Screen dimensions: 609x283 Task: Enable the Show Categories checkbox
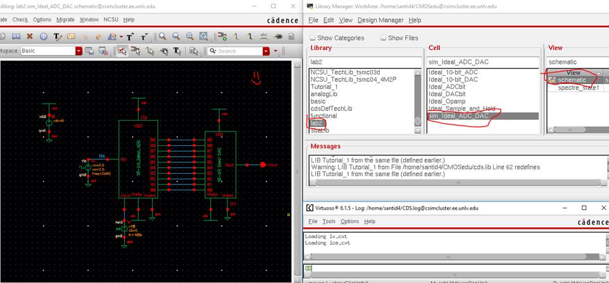[312, 38]
